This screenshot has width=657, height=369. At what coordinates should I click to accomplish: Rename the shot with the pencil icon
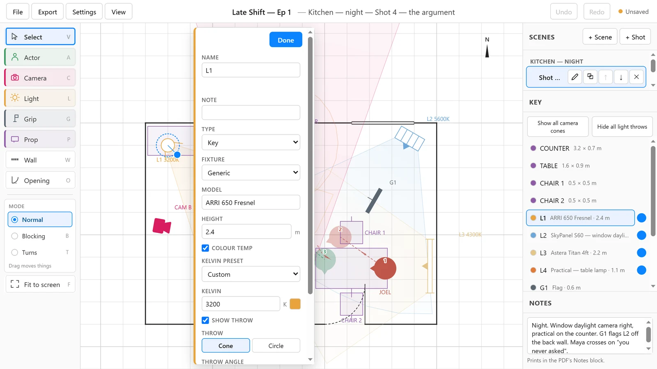pos(575,77)
